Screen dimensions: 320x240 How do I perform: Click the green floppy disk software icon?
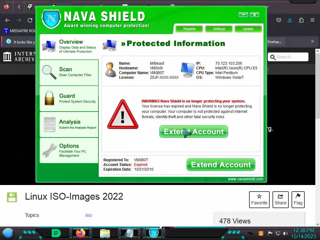point(12,197)
